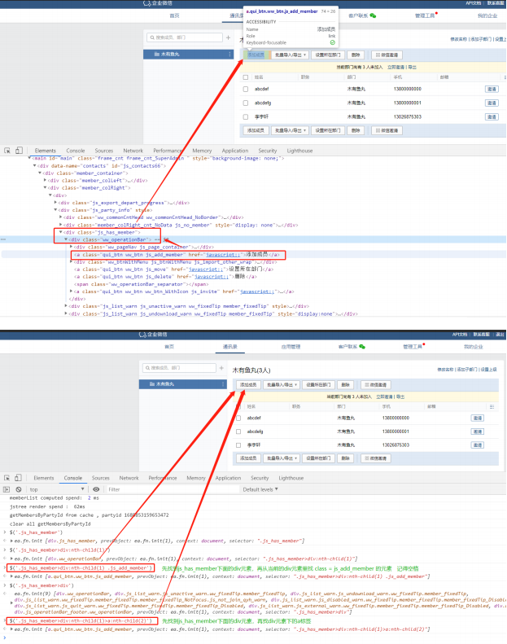This screenshot has width=507, height=644.
Task: Toggle device toolbar icon in the lower DevTools
Action: (x=18, y=478)
